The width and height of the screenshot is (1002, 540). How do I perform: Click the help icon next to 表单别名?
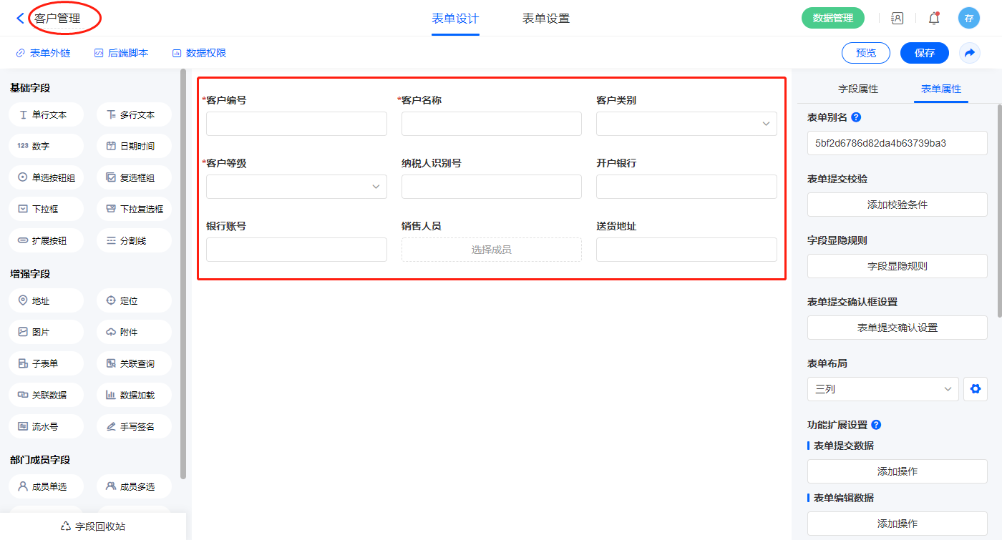click(856, 117)
